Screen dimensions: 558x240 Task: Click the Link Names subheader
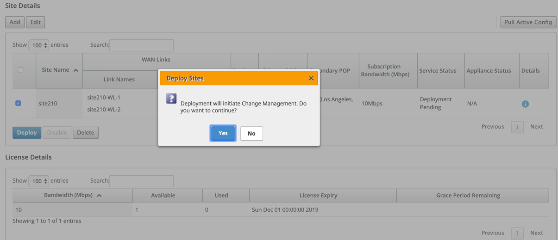[x=119, y=80]
